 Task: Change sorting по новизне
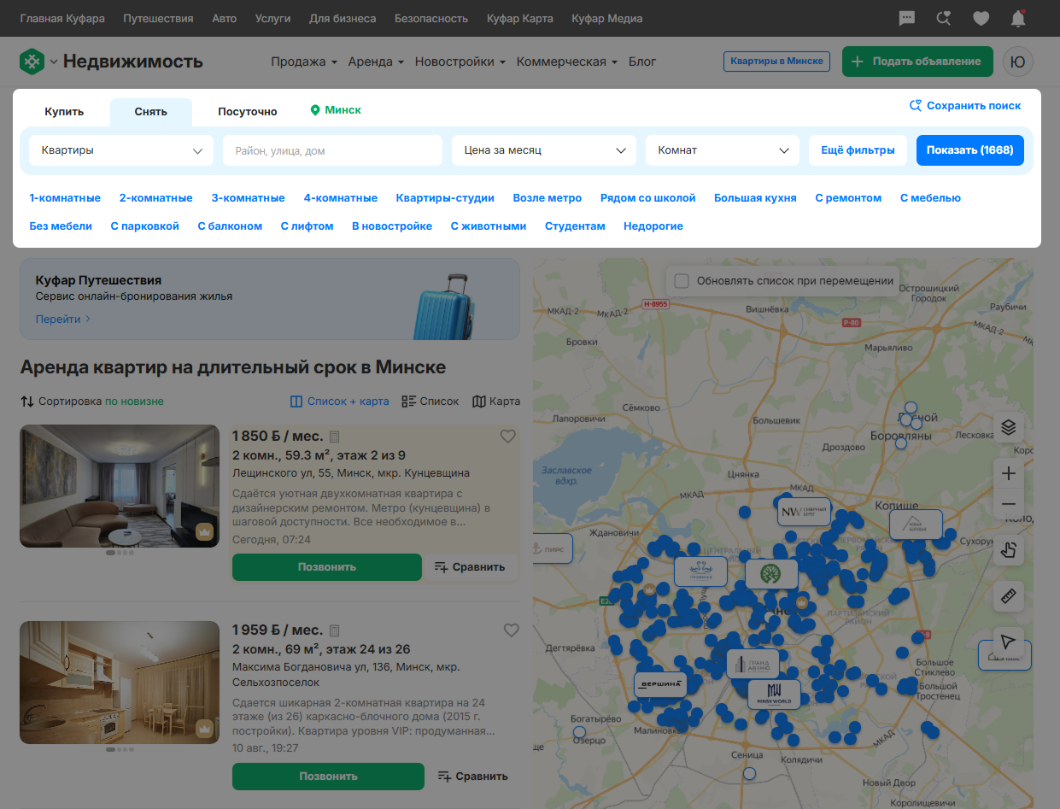pyautogui.click(x=134, y=402)
